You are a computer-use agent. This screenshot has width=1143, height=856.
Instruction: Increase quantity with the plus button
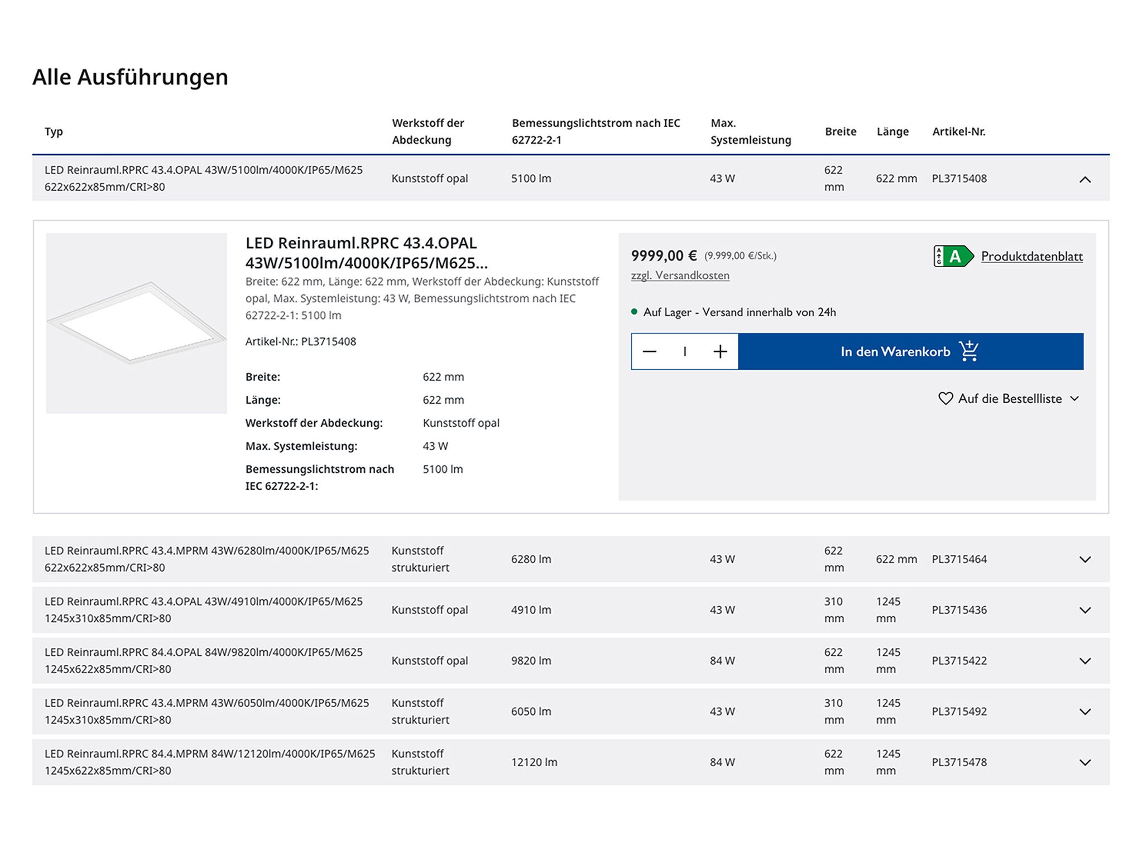click(720, 351)
